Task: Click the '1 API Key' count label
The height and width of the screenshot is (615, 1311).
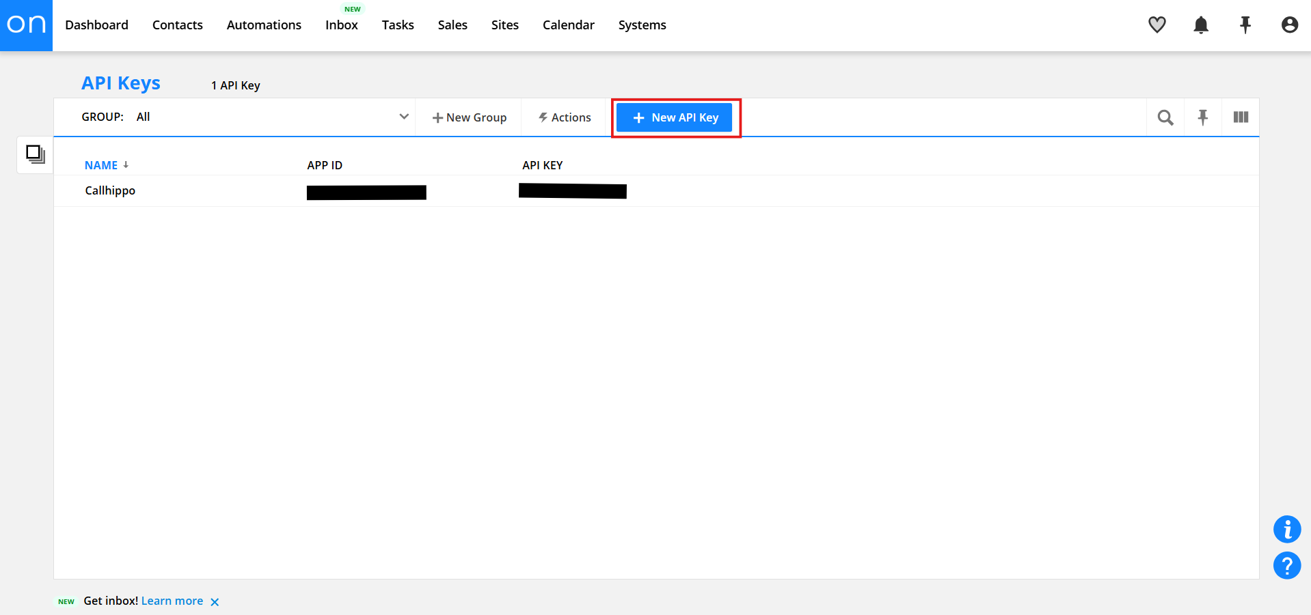Action: click(x=236, y=85)
